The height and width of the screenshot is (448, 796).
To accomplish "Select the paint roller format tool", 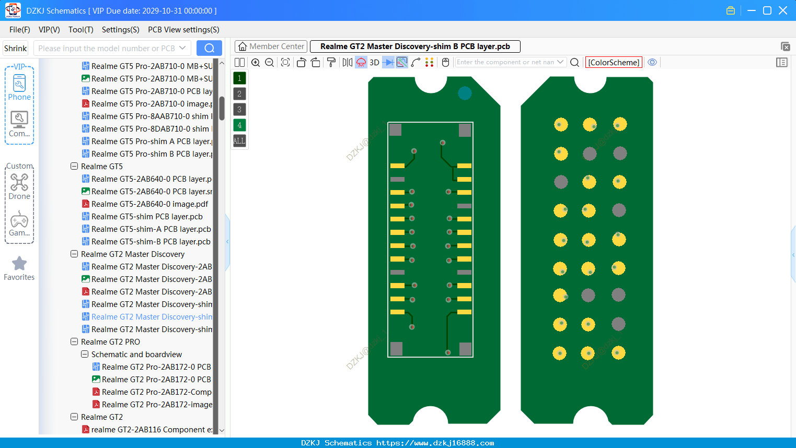I will [x=331, y=63].
